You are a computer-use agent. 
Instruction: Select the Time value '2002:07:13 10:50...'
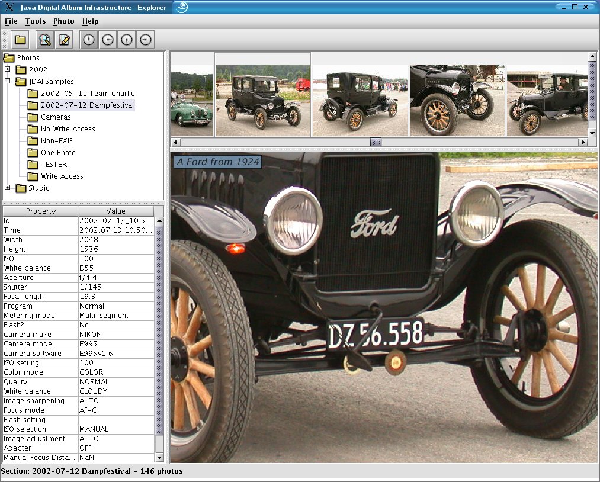116,230
